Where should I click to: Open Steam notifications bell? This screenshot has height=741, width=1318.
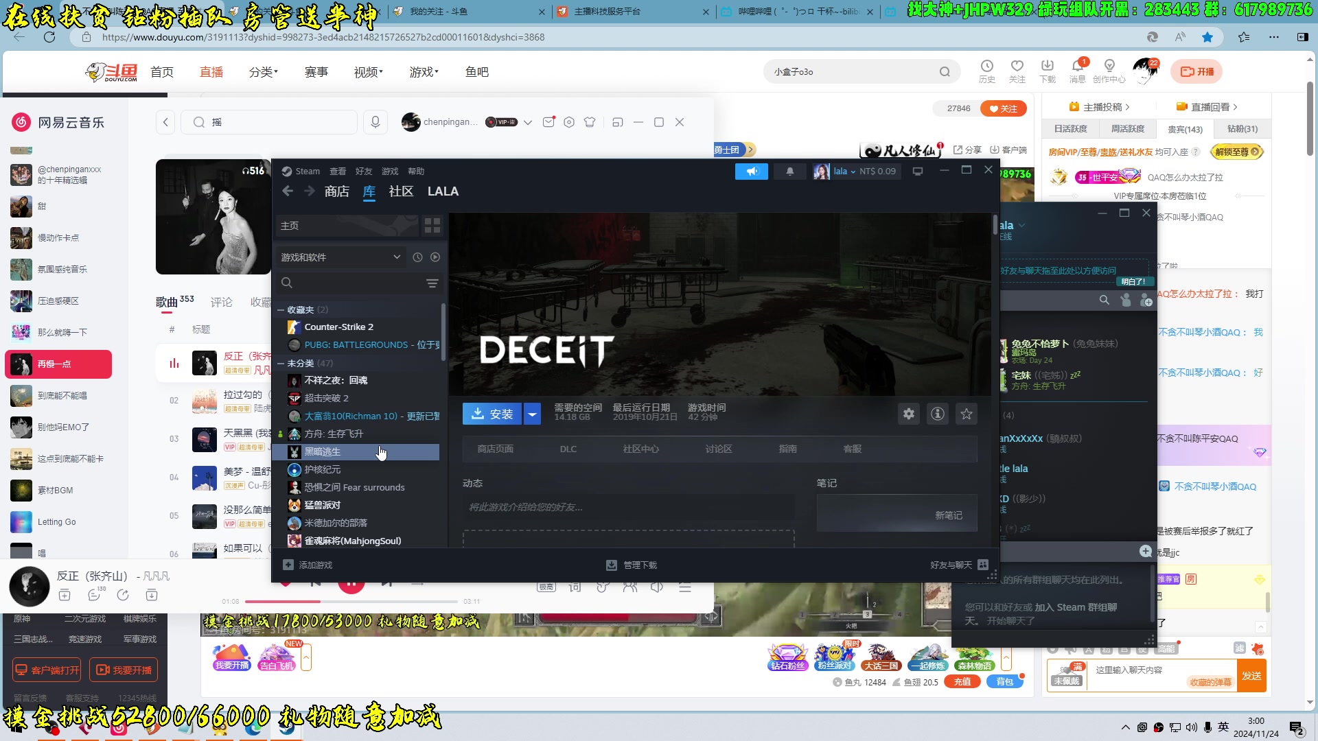click(x=790, y=172)
